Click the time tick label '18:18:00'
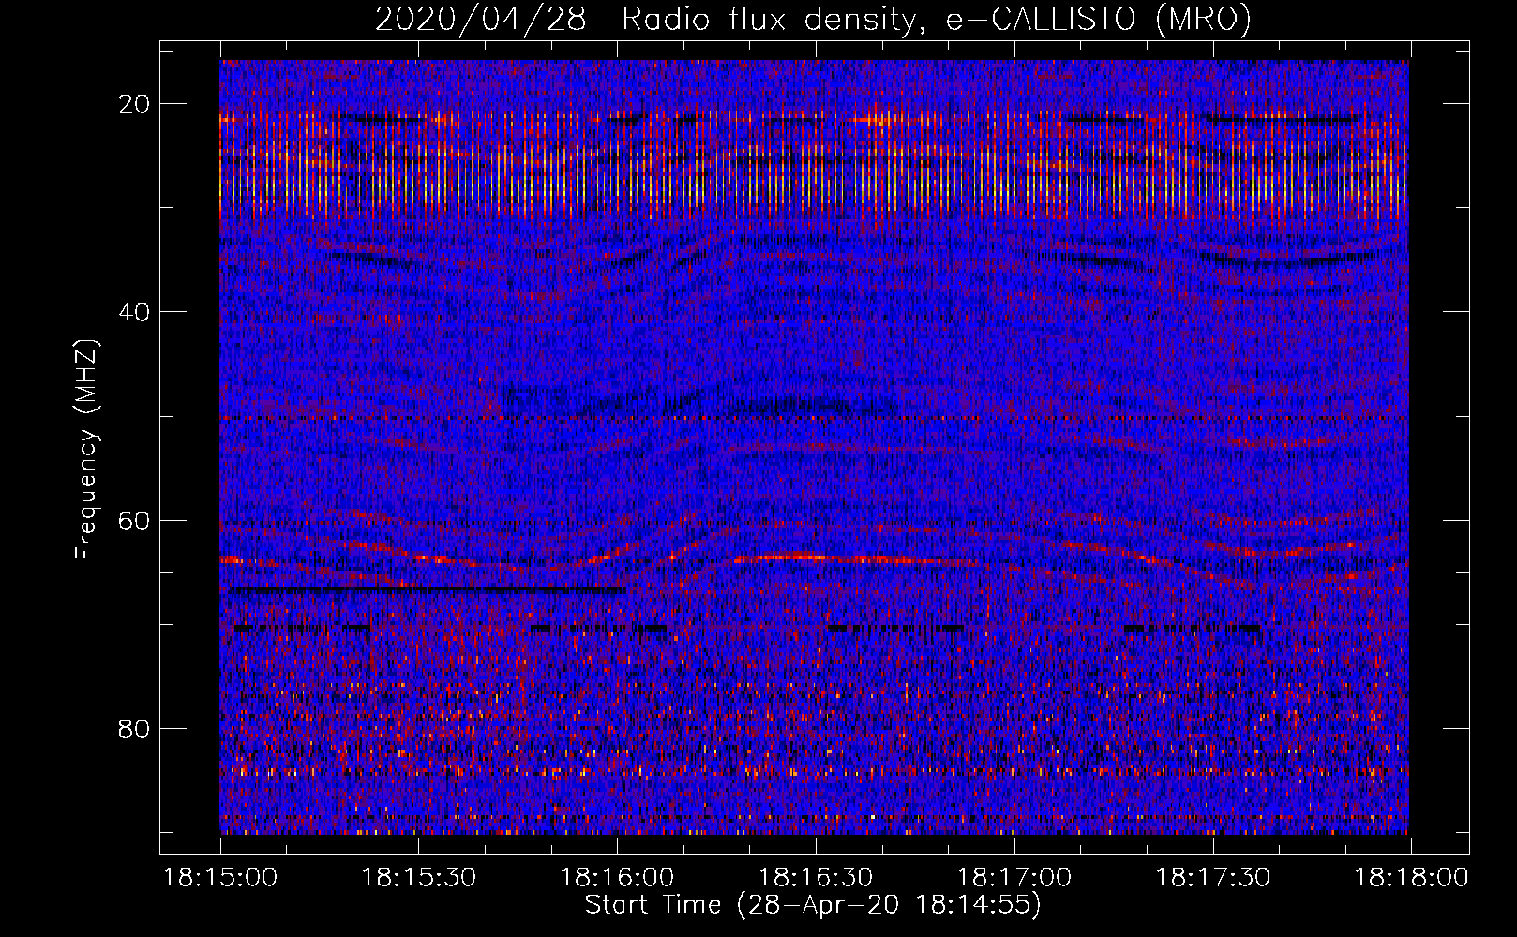This screenshot has width=1517, height=937. click(x=1411, y=878)
